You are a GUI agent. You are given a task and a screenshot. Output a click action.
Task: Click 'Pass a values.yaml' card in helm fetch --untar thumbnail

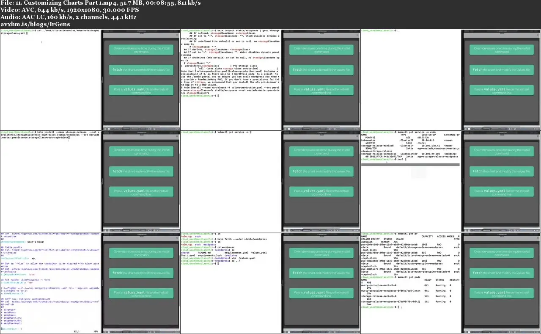[x=321, y=293]
